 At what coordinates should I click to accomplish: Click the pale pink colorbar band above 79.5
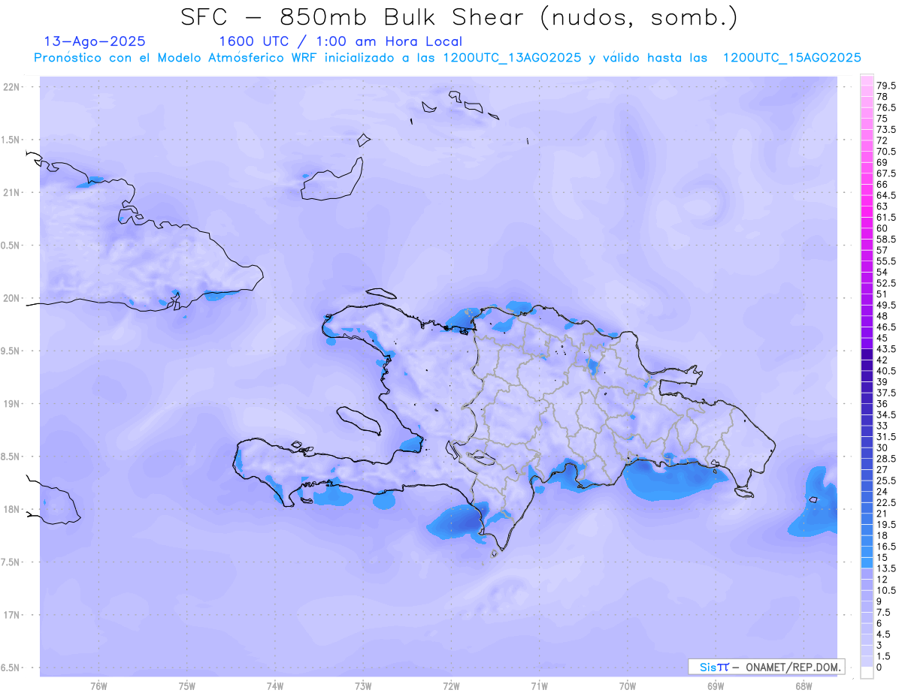[867, 80]
